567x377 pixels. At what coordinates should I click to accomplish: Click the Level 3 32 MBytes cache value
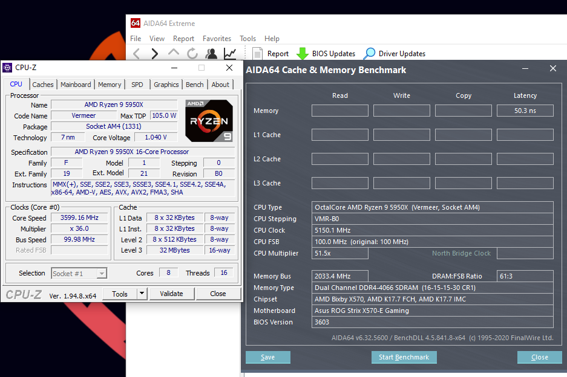pos(175,250)
